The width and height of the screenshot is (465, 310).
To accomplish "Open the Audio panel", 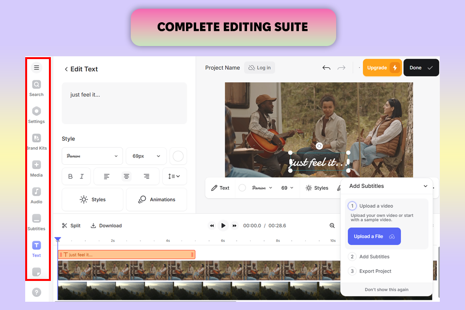I will tap(36, 196).
